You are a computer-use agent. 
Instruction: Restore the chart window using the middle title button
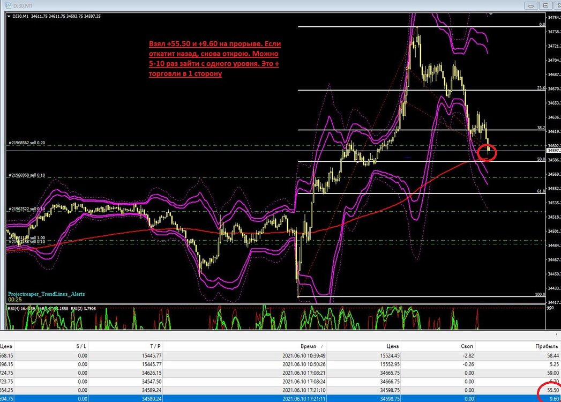[545, 6]
